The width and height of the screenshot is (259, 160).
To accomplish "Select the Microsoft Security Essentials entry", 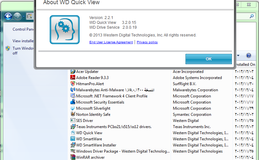I will pyautogui.click(x=100, y=102).
